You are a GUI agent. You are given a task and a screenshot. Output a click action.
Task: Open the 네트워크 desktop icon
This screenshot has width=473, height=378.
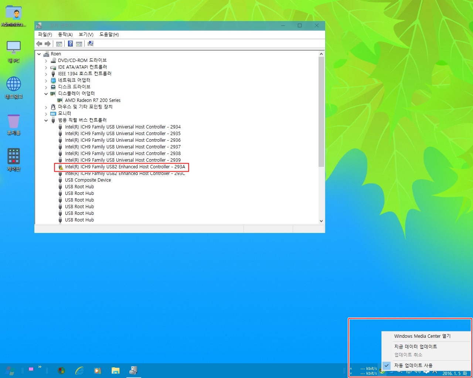click(x=14, y=88)
